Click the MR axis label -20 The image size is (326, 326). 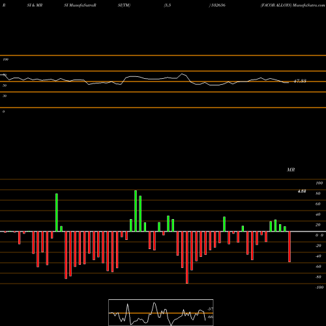pos(318,246)
